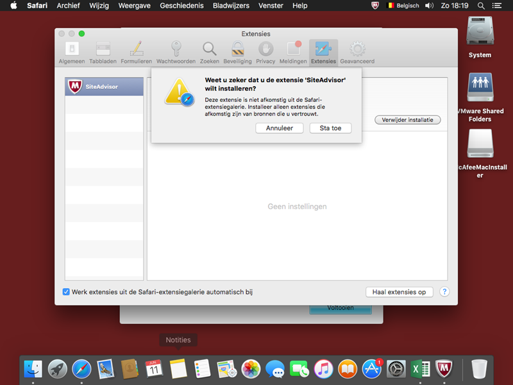The width and height of the screenshot is (513, 385).
Task: Open Launchpad rocket in the Dock
Action: click(57, 369)
